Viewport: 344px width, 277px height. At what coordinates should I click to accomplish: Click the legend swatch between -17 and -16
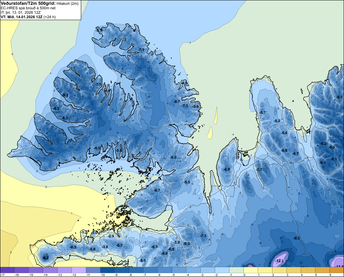(7, 270)
